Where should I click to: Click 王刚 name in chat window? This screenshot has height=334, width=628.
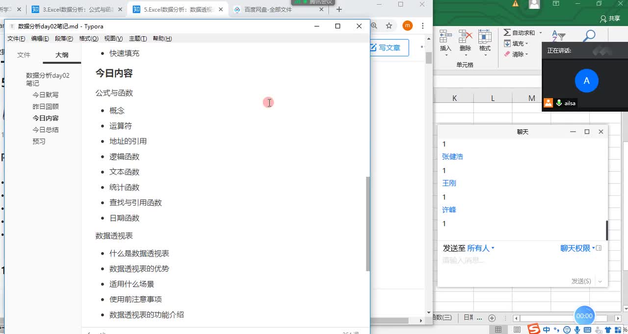click(449, 183)
